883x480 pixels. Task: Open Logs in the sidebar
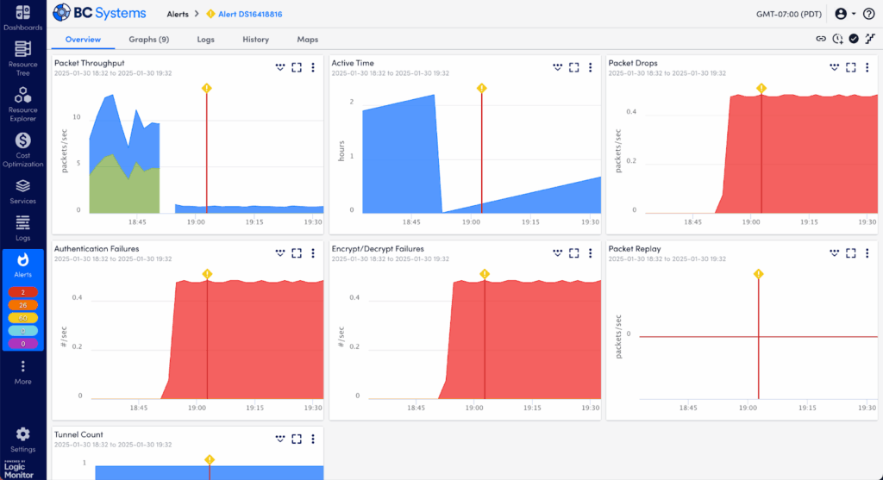click(22, 228)
